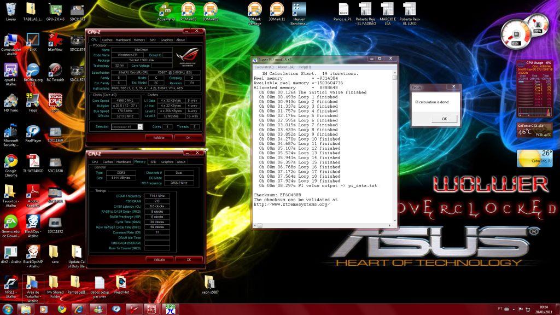This screenshot has width=560, height=315.
Task: Launch HD Tune from the desktop
Action: pos(11,103)
